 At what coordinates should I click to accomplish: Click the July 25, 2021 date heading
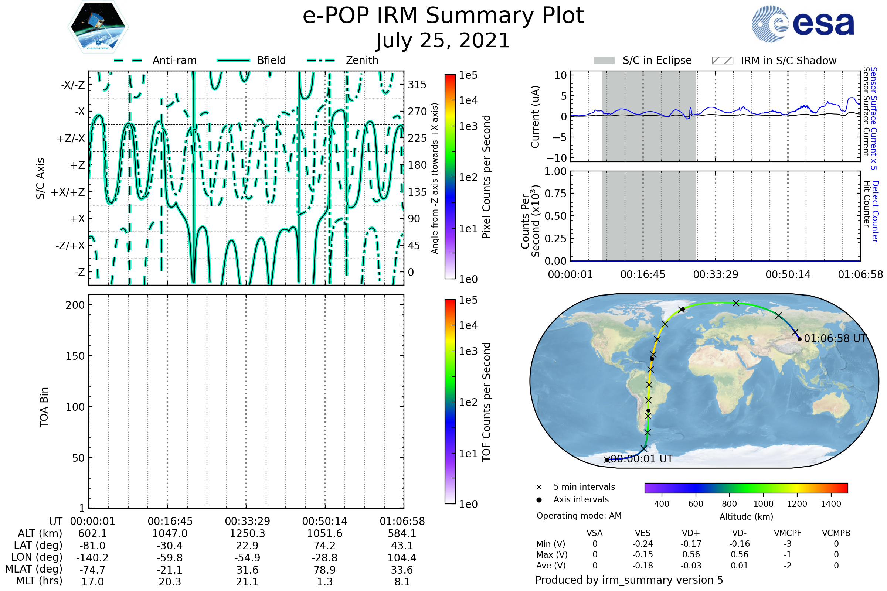tap(443, 41)
